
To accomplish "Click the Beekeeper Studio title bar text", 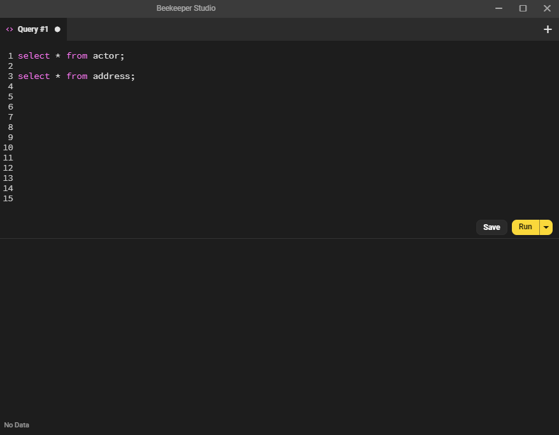I will (x=186, y=8).
